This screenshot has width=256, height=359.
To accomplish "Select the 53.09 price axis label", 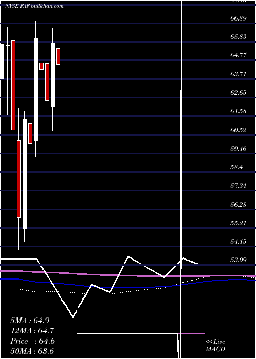I will tap(239, 260).
